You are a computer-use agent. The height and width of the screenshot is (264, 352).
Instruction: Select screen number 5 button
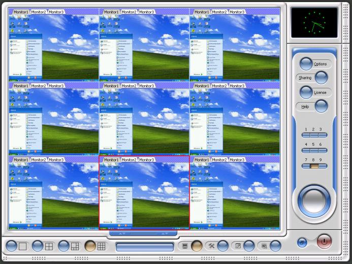(x=314, y=150)
